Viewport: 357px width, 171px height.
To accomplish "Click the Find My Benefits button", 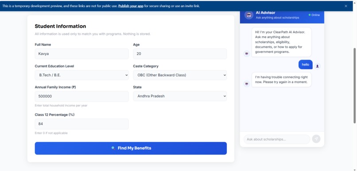I will [x=131, y=148].
